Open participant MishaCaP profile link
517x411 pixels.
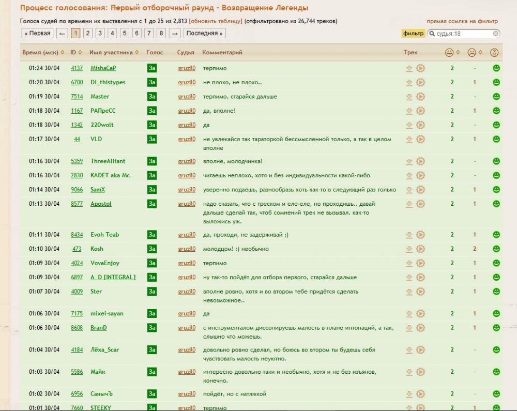click(x=103, y=68)
